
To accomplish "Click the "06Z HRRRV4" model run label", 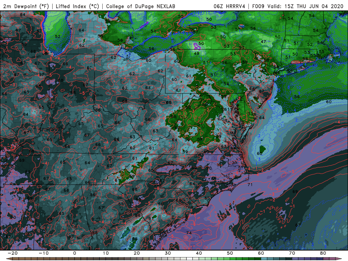I will (x=229, y=6).
